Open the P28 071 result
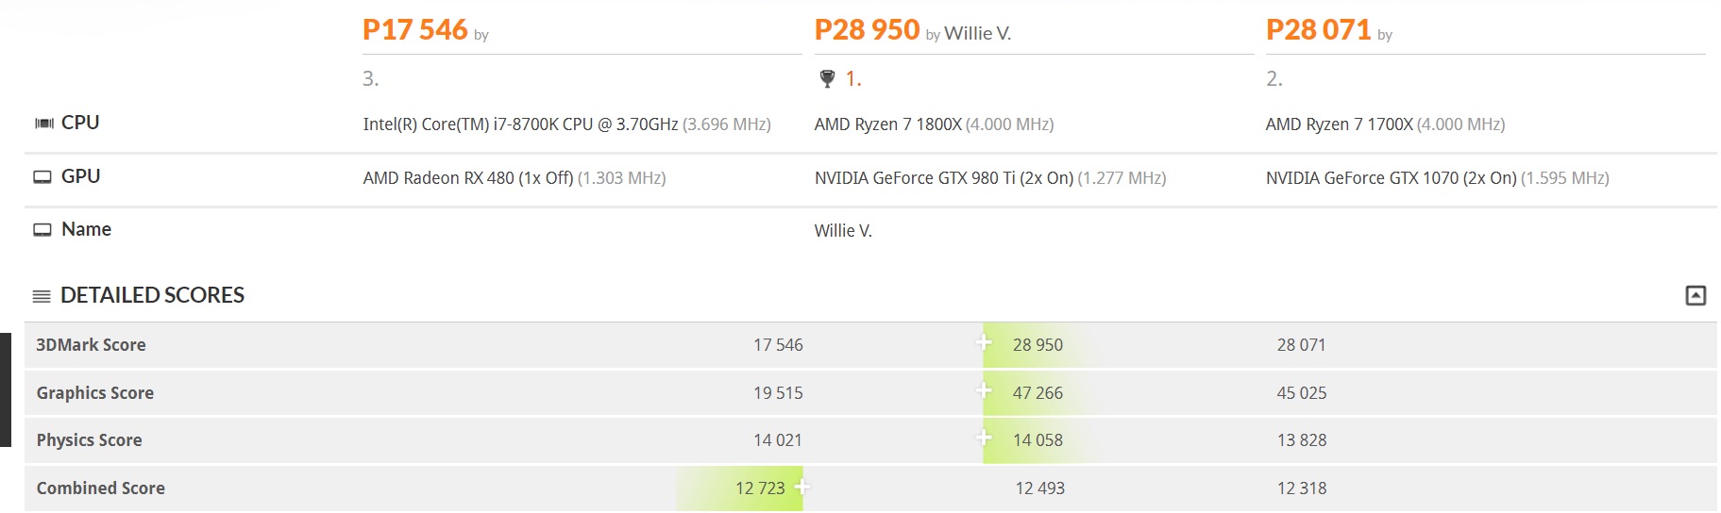Screen dimensions: 1721x513 [x=1318, y=30]
